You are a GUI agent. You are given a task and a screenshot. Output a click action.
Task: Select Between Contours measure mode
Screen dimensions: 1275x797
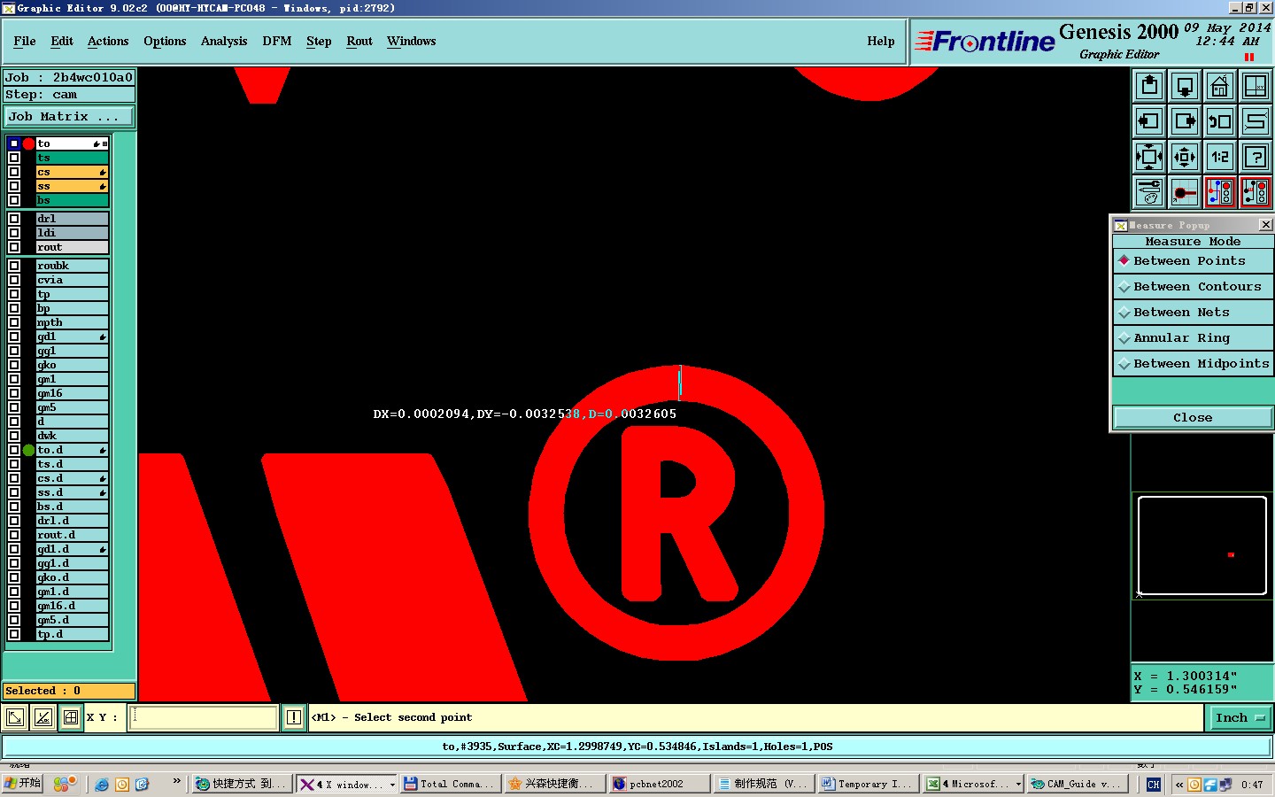point(1193,287)
